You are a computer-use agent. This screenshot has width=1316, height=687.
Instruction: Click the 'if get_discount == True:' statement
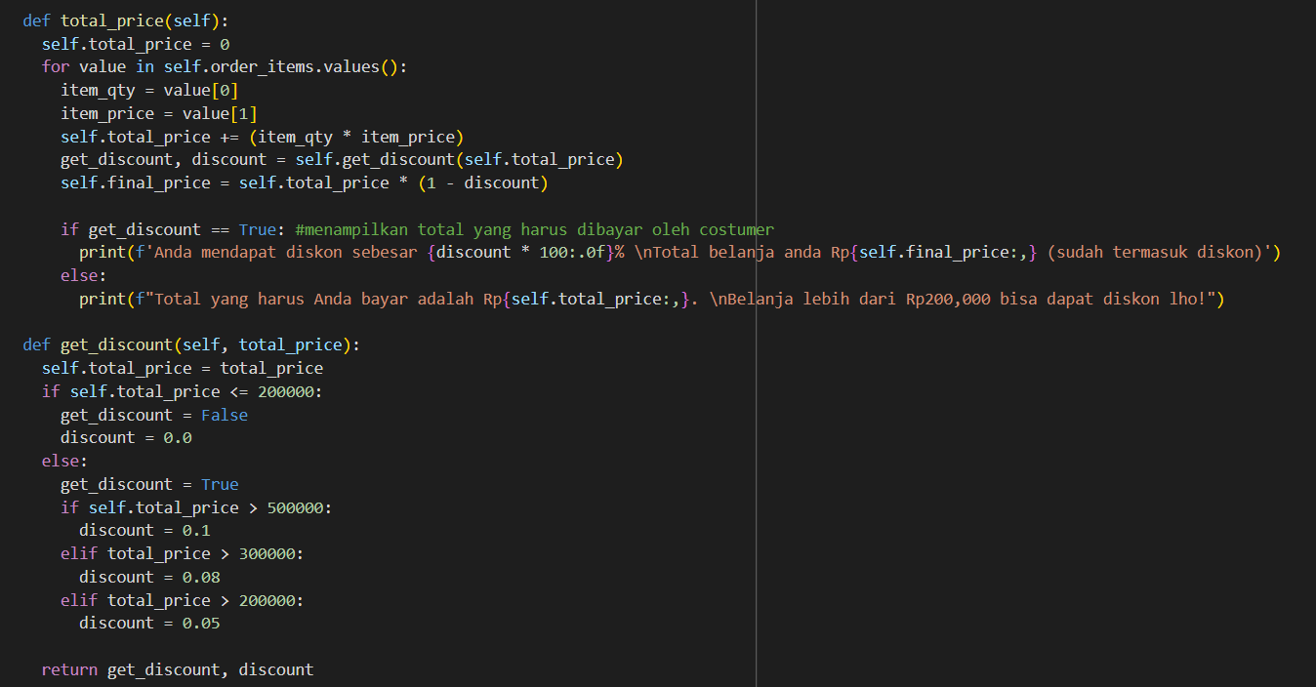tap(173, 229)
